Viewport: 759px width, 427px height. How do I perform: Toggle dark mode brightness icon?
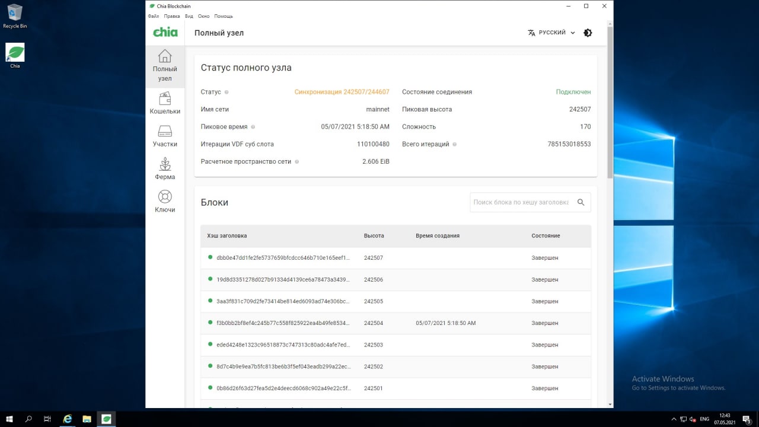tap(588, 33)
